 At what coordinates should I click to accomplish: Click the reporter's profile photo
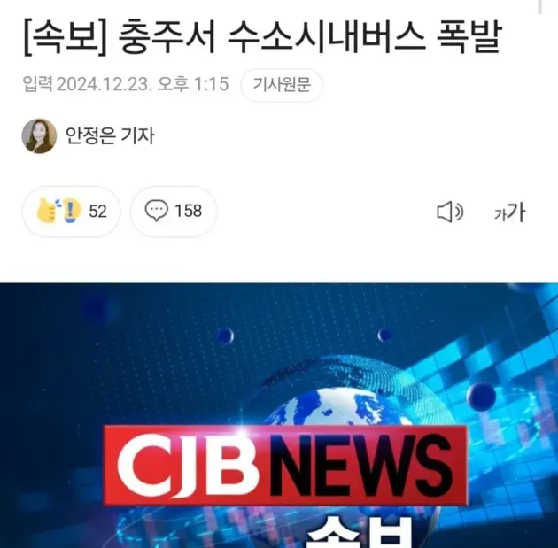pos(39,135)
